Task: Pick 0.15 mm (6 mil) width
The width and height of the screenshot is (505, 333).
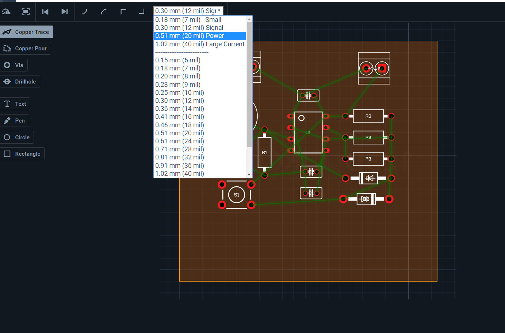Action: [200, 60]
